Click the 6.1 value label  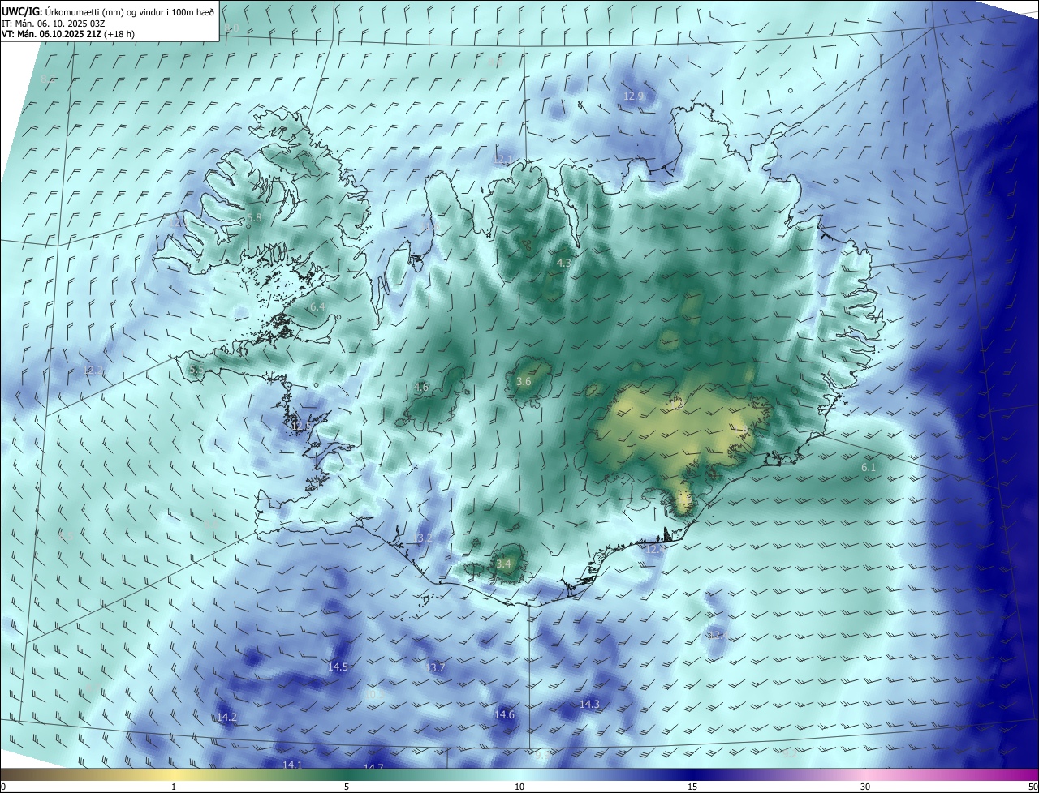pos(869,468)
